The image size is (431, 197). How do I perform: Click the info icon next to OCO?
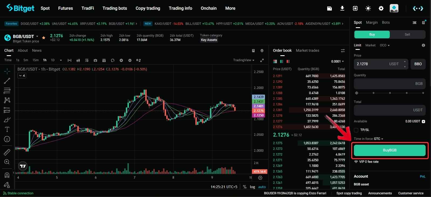click(x=423, y=45)
